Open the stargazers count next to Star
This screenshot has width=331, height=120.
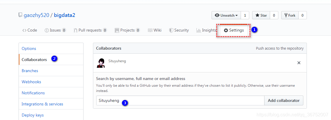[x=274, y=15]
